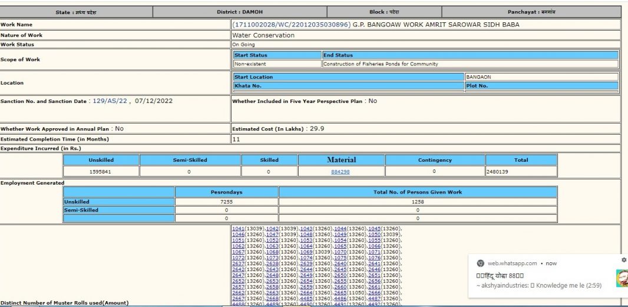Open muster roll 1042 link
The width and height of the screenshot is (628, 307).
[272, 229]
